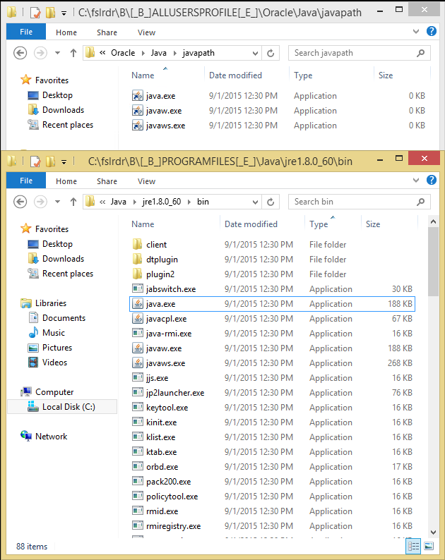Sort by the Size column in the bin window
This screenshot has width=445, height=560.
(x=373, y=224)
